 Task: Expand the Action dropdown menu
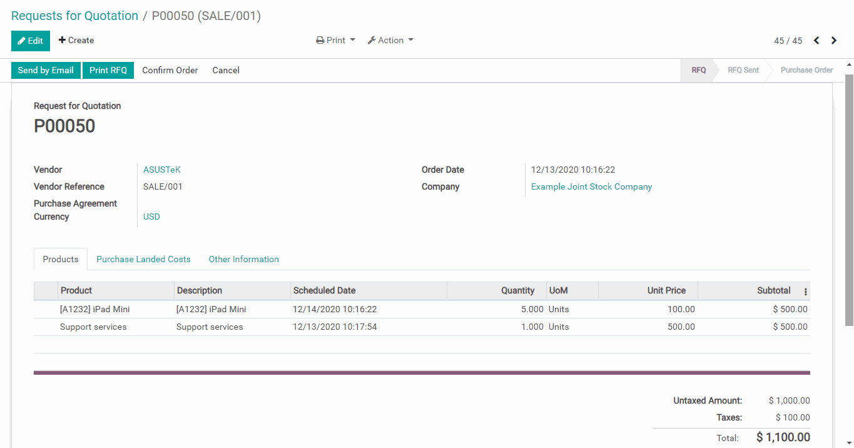point(390,41)
